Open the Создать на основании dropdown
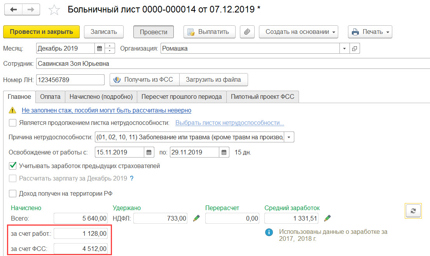Viewport: 430px width, 256px height. (x=298, y=32)
